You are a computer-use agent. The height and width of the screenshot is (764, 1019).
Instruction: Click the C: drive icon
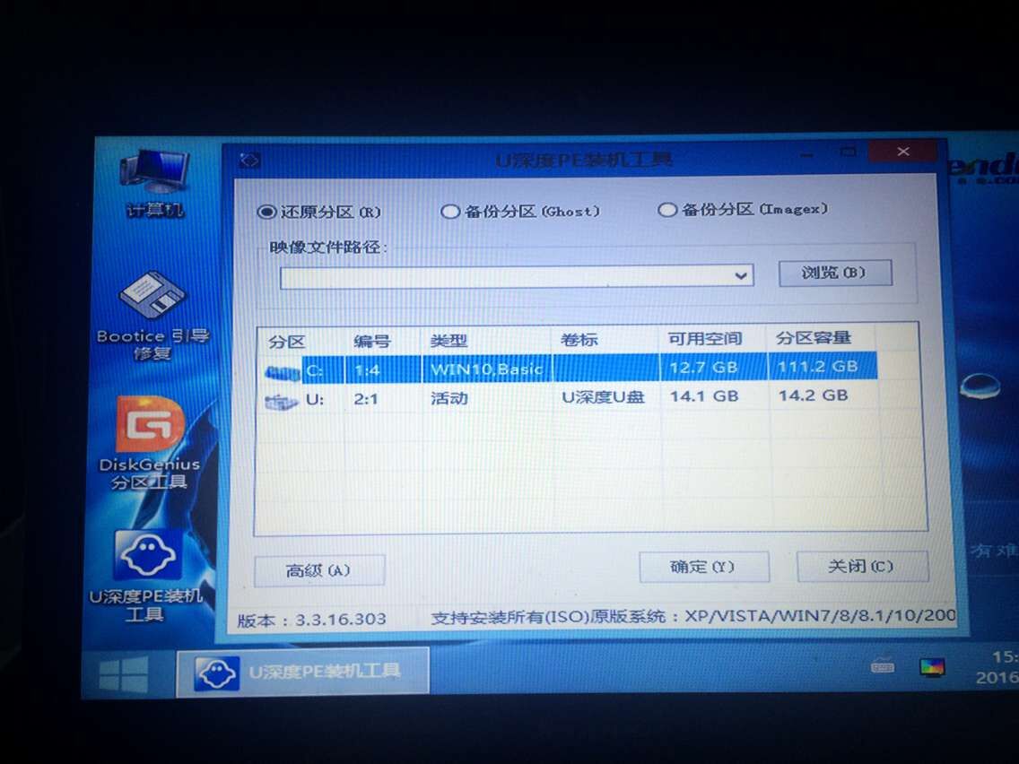pyautogui.click(x=282, y=371)
